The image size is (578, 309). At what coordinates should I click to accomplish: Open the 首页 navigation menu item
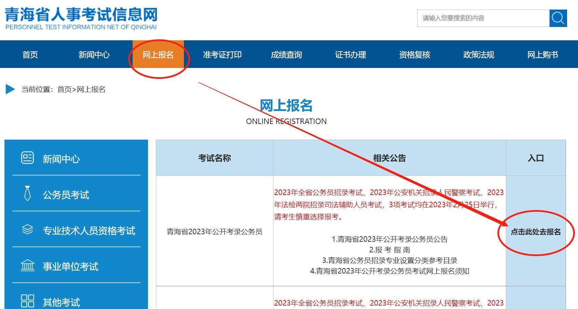click(x=30, y=55)
